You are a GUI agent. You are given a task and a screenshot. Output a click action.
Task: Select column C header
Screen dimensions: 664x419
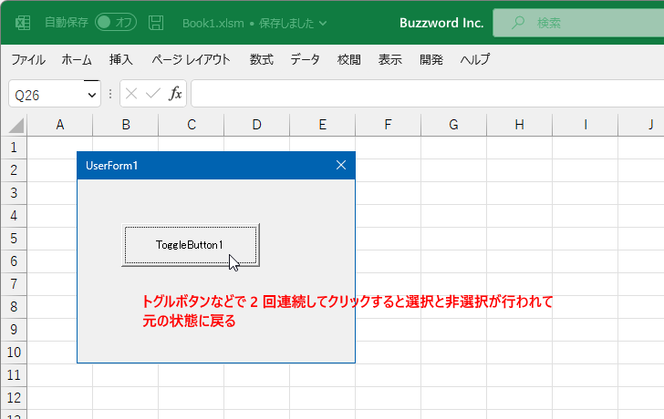191,125
